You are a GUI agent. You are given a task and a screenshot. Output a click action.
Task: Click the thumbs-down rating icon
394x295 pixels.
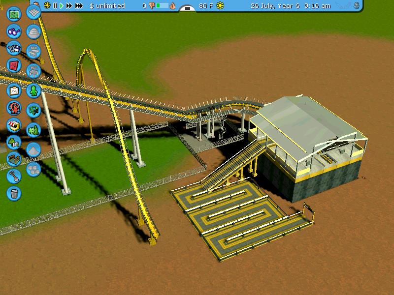tap(152, 6)
